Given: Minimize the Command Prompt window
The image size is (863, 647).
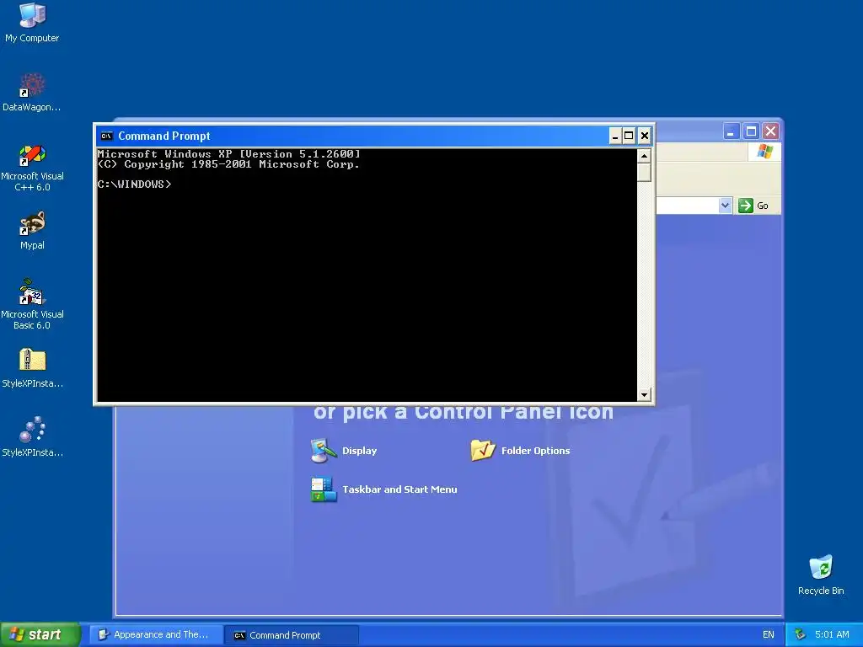Looking at the screenshot, I should pyautogui.click(x=615, y=136).
